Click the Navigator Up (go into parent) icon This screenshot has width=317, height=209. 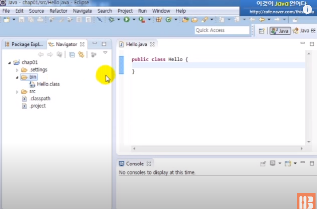59,54
